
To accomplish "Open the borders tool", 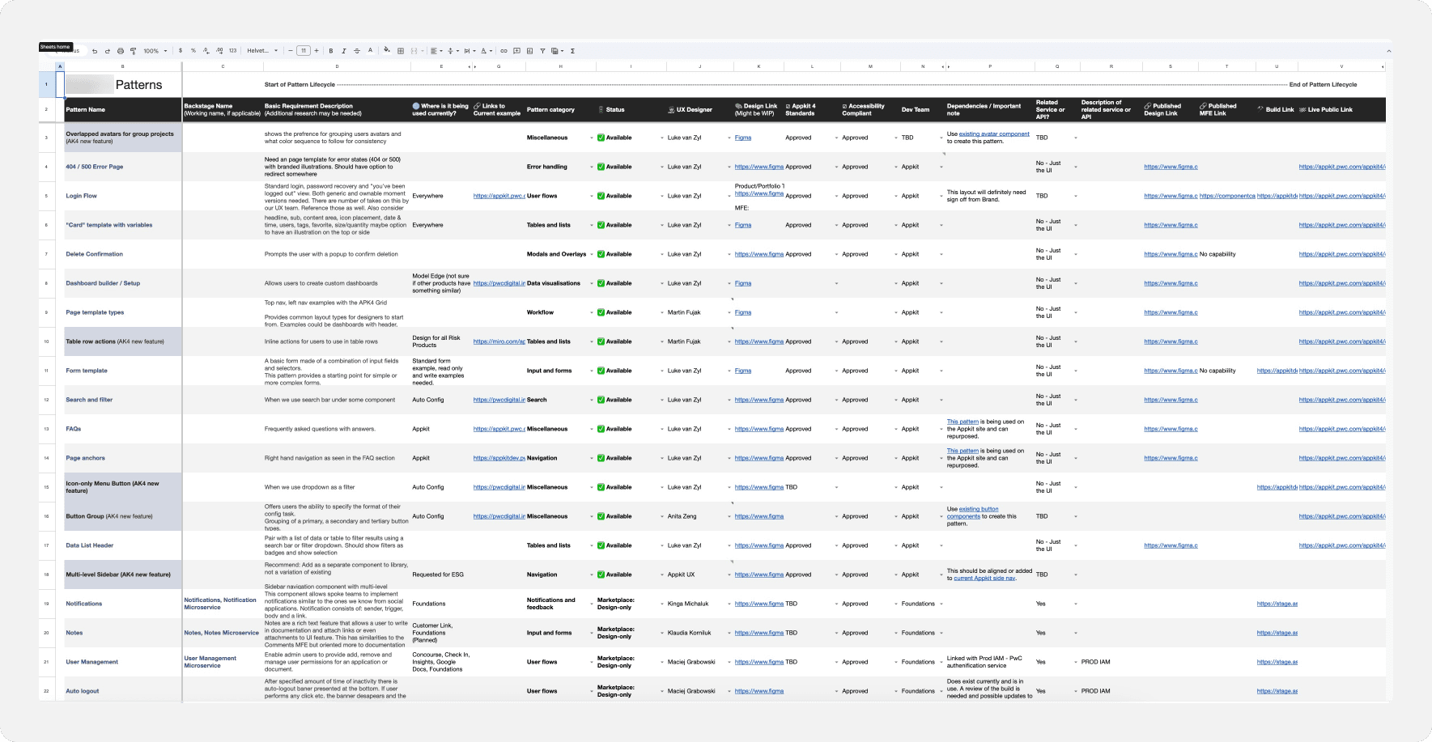I will tap(400, 51).
